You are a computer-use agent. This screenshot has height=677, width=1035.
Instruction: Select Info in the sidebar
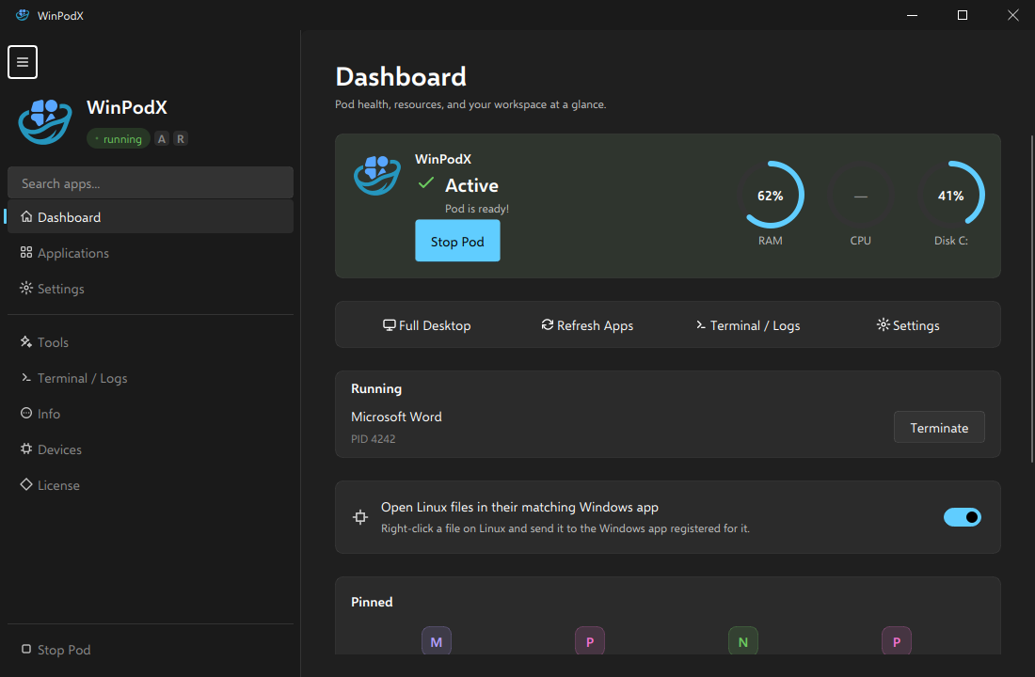tap(151, 413)
